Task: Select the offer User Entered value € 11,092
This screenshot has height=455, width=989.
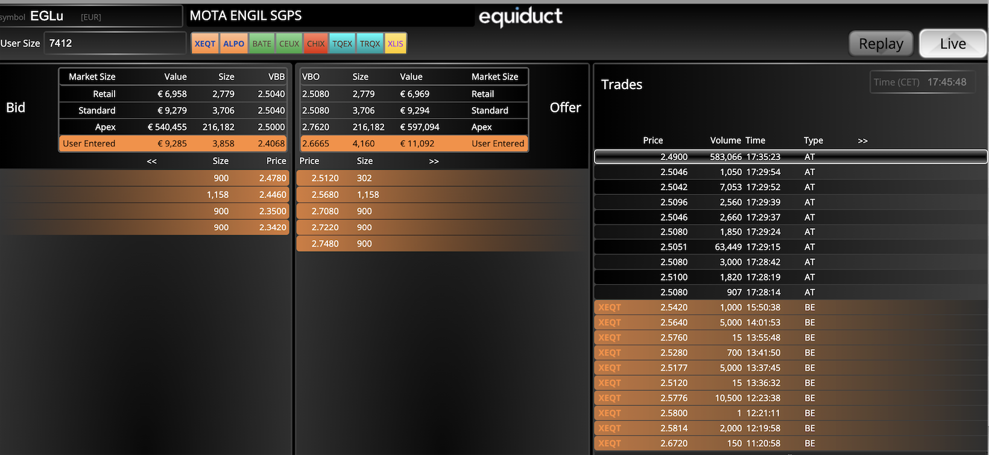Action: coord(417,143)
